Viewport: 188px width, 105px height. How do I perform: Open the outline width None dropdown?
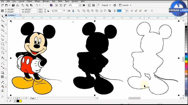[x=127, y=11]
